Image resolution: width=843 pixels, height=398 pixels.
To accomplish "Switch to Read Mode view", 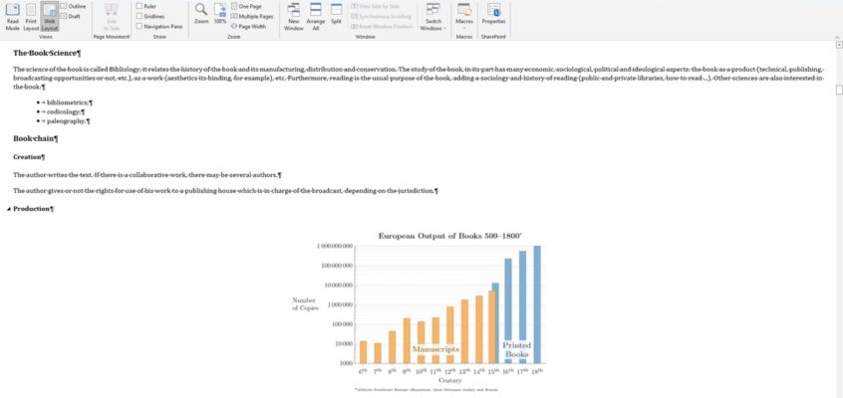I will pyautogui.click(x=12, y=16).
